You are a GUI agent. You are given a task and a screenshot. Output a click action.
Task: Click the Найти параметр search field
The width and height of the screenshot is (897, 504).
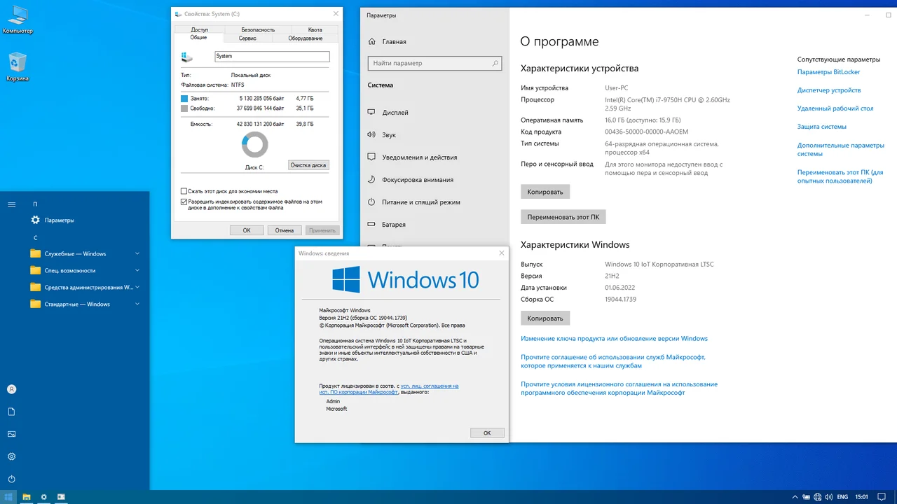click(434, 63)
